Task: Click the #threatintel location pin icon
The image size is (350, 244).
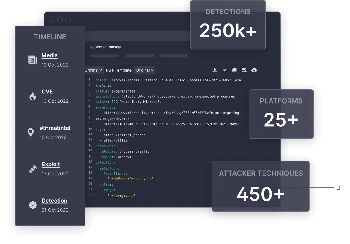Action: pos(31,132)
